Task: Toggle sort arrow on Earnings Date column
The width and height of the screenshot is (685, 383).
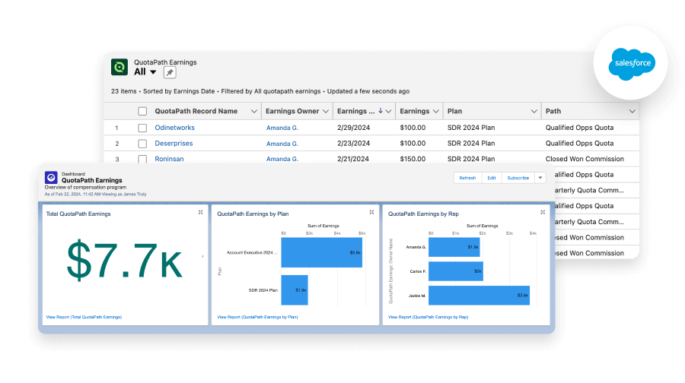Action: click(381, 111)
